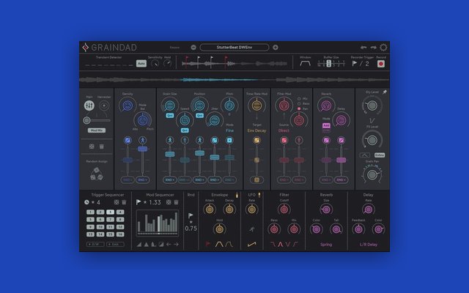Click Trigger Sequencer clock icon
This screenshot has height=293, width=469.
click(86, 202)
